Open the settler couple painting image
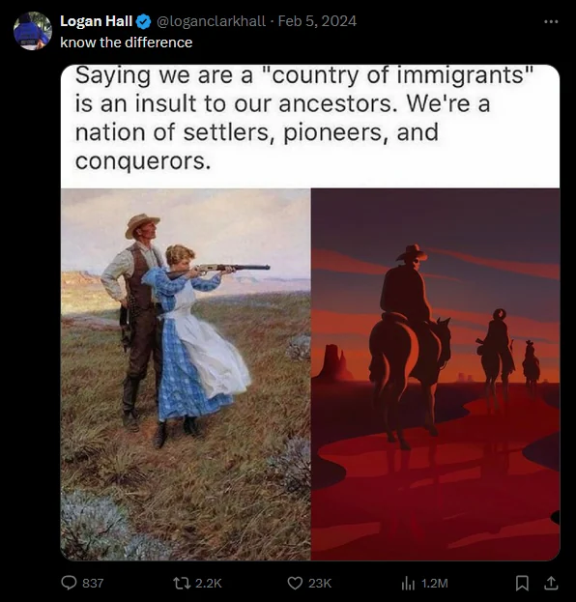Screen dimensions: 576x602 pyautogui.click(x=186, y=374)
